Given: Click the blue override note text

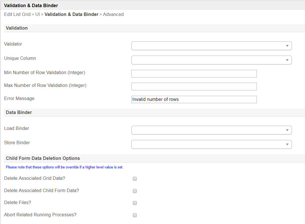Looking at the screenshot, I should coord(64,167).
